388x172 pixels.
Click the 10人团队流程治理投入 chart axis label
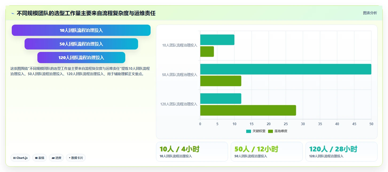tap(180, 45)
